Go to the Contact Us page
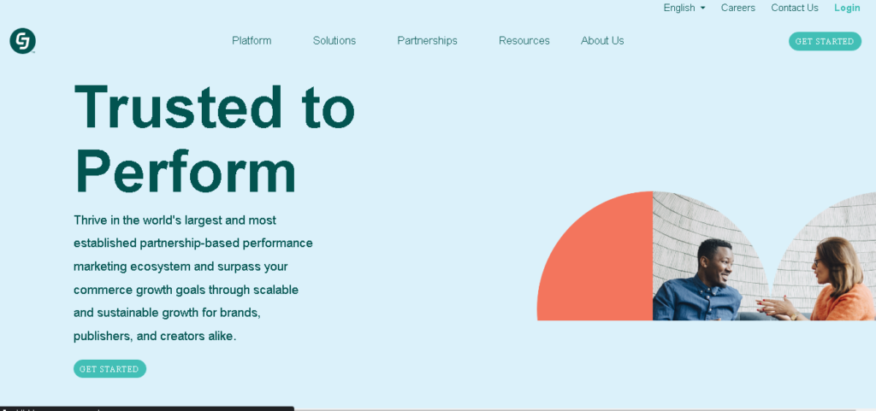 click(x=794, y=8)
